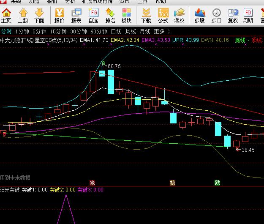Click the 阳光突破 indicator name

(10, 190)
